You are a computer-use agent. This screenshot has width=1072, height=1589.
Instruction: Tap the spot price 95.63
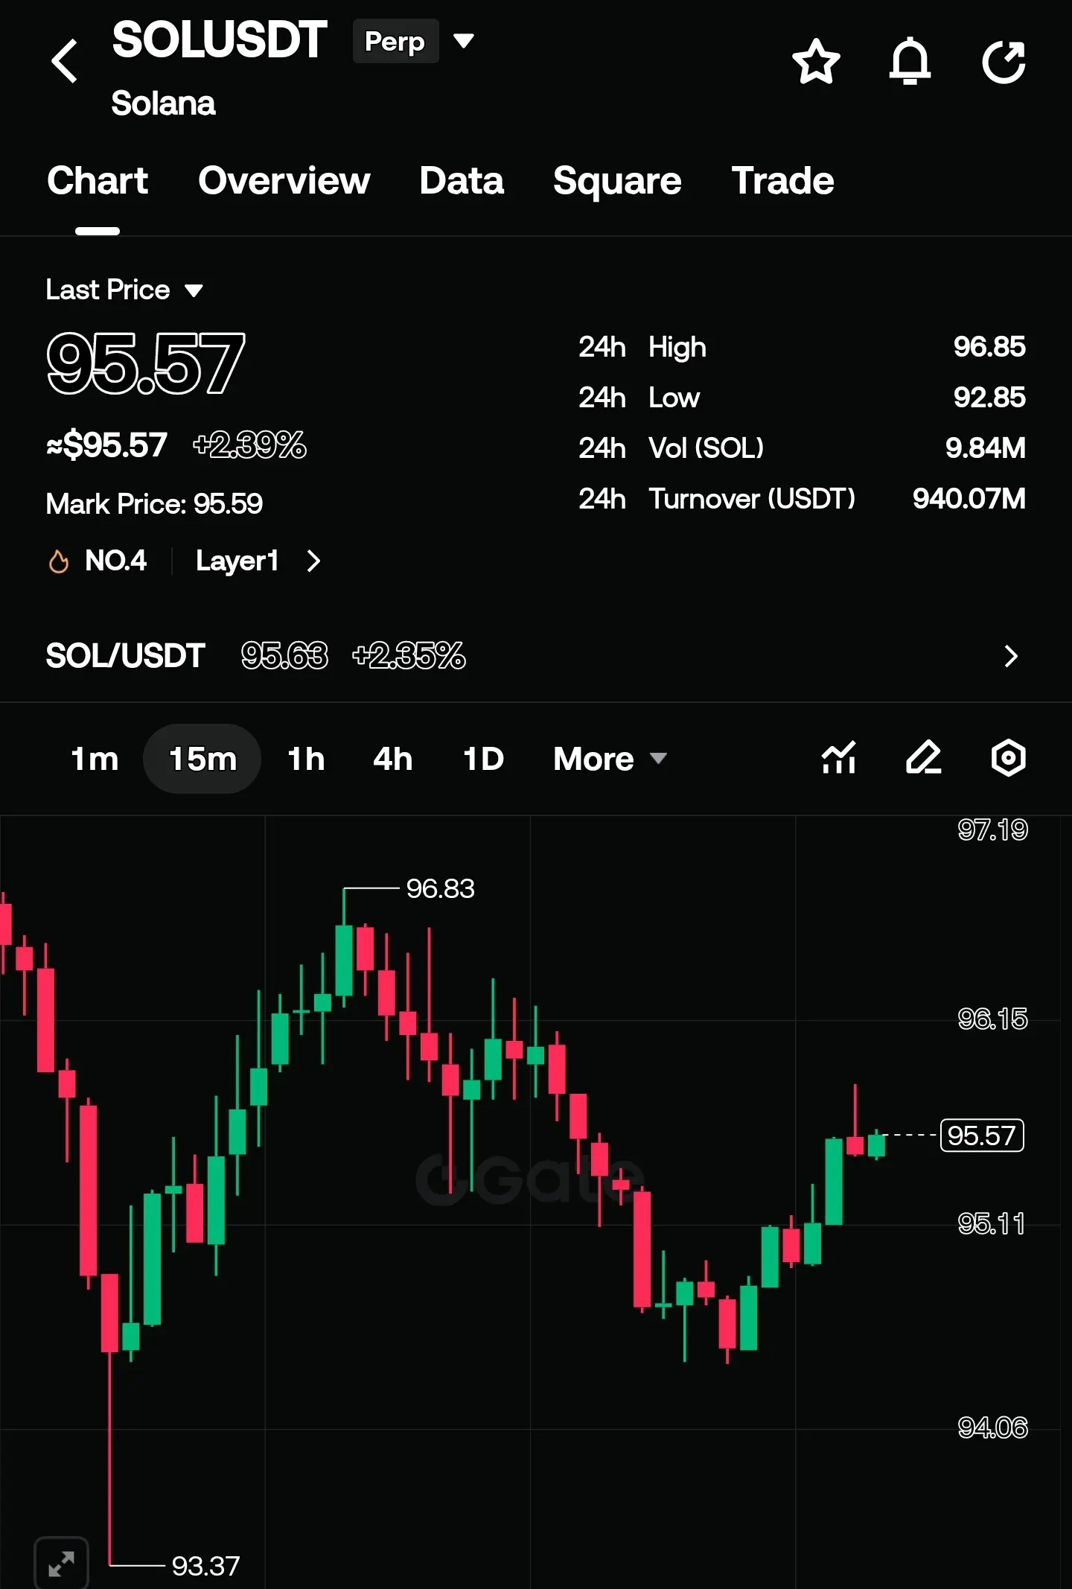284,656
